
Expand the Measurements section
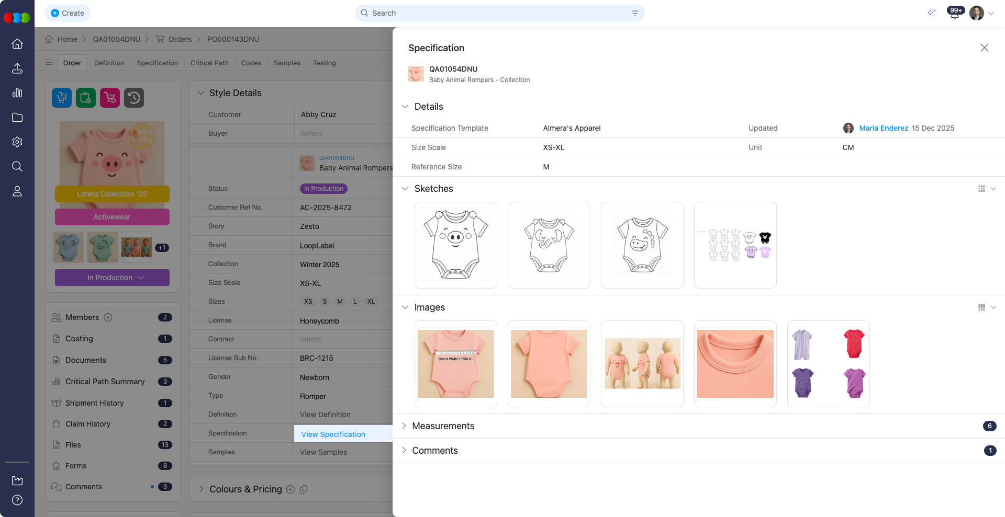click(x=404, y=426)
